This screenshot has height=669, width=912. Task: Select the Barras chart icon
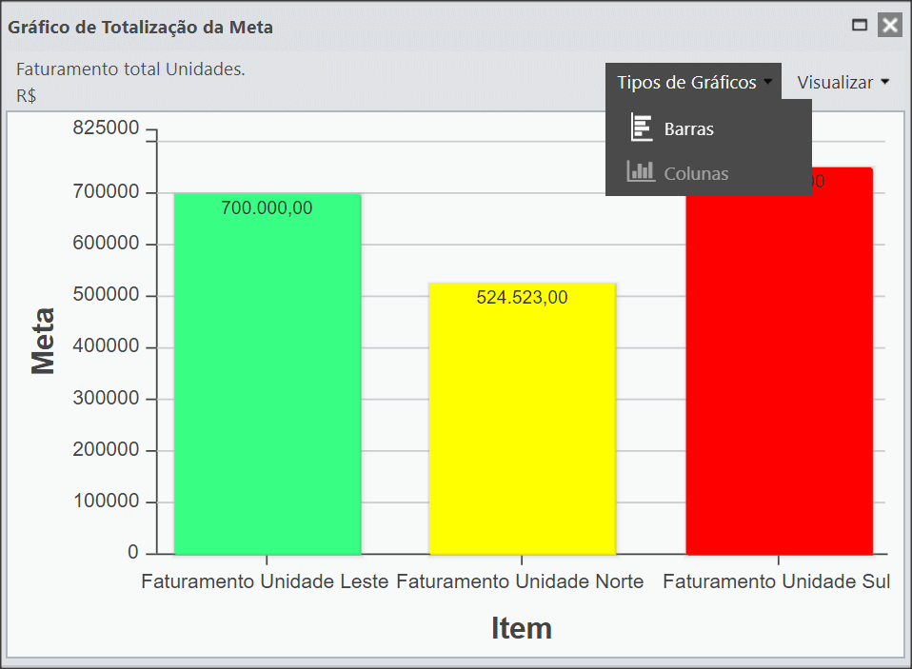point(641,128)
